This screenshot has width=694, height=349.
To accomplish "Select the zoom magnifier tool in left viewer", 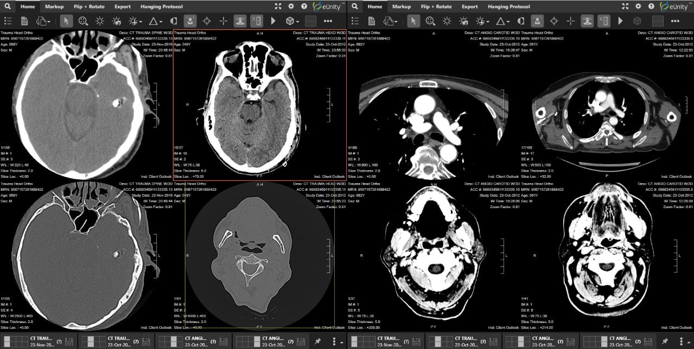I will [83, 21].
